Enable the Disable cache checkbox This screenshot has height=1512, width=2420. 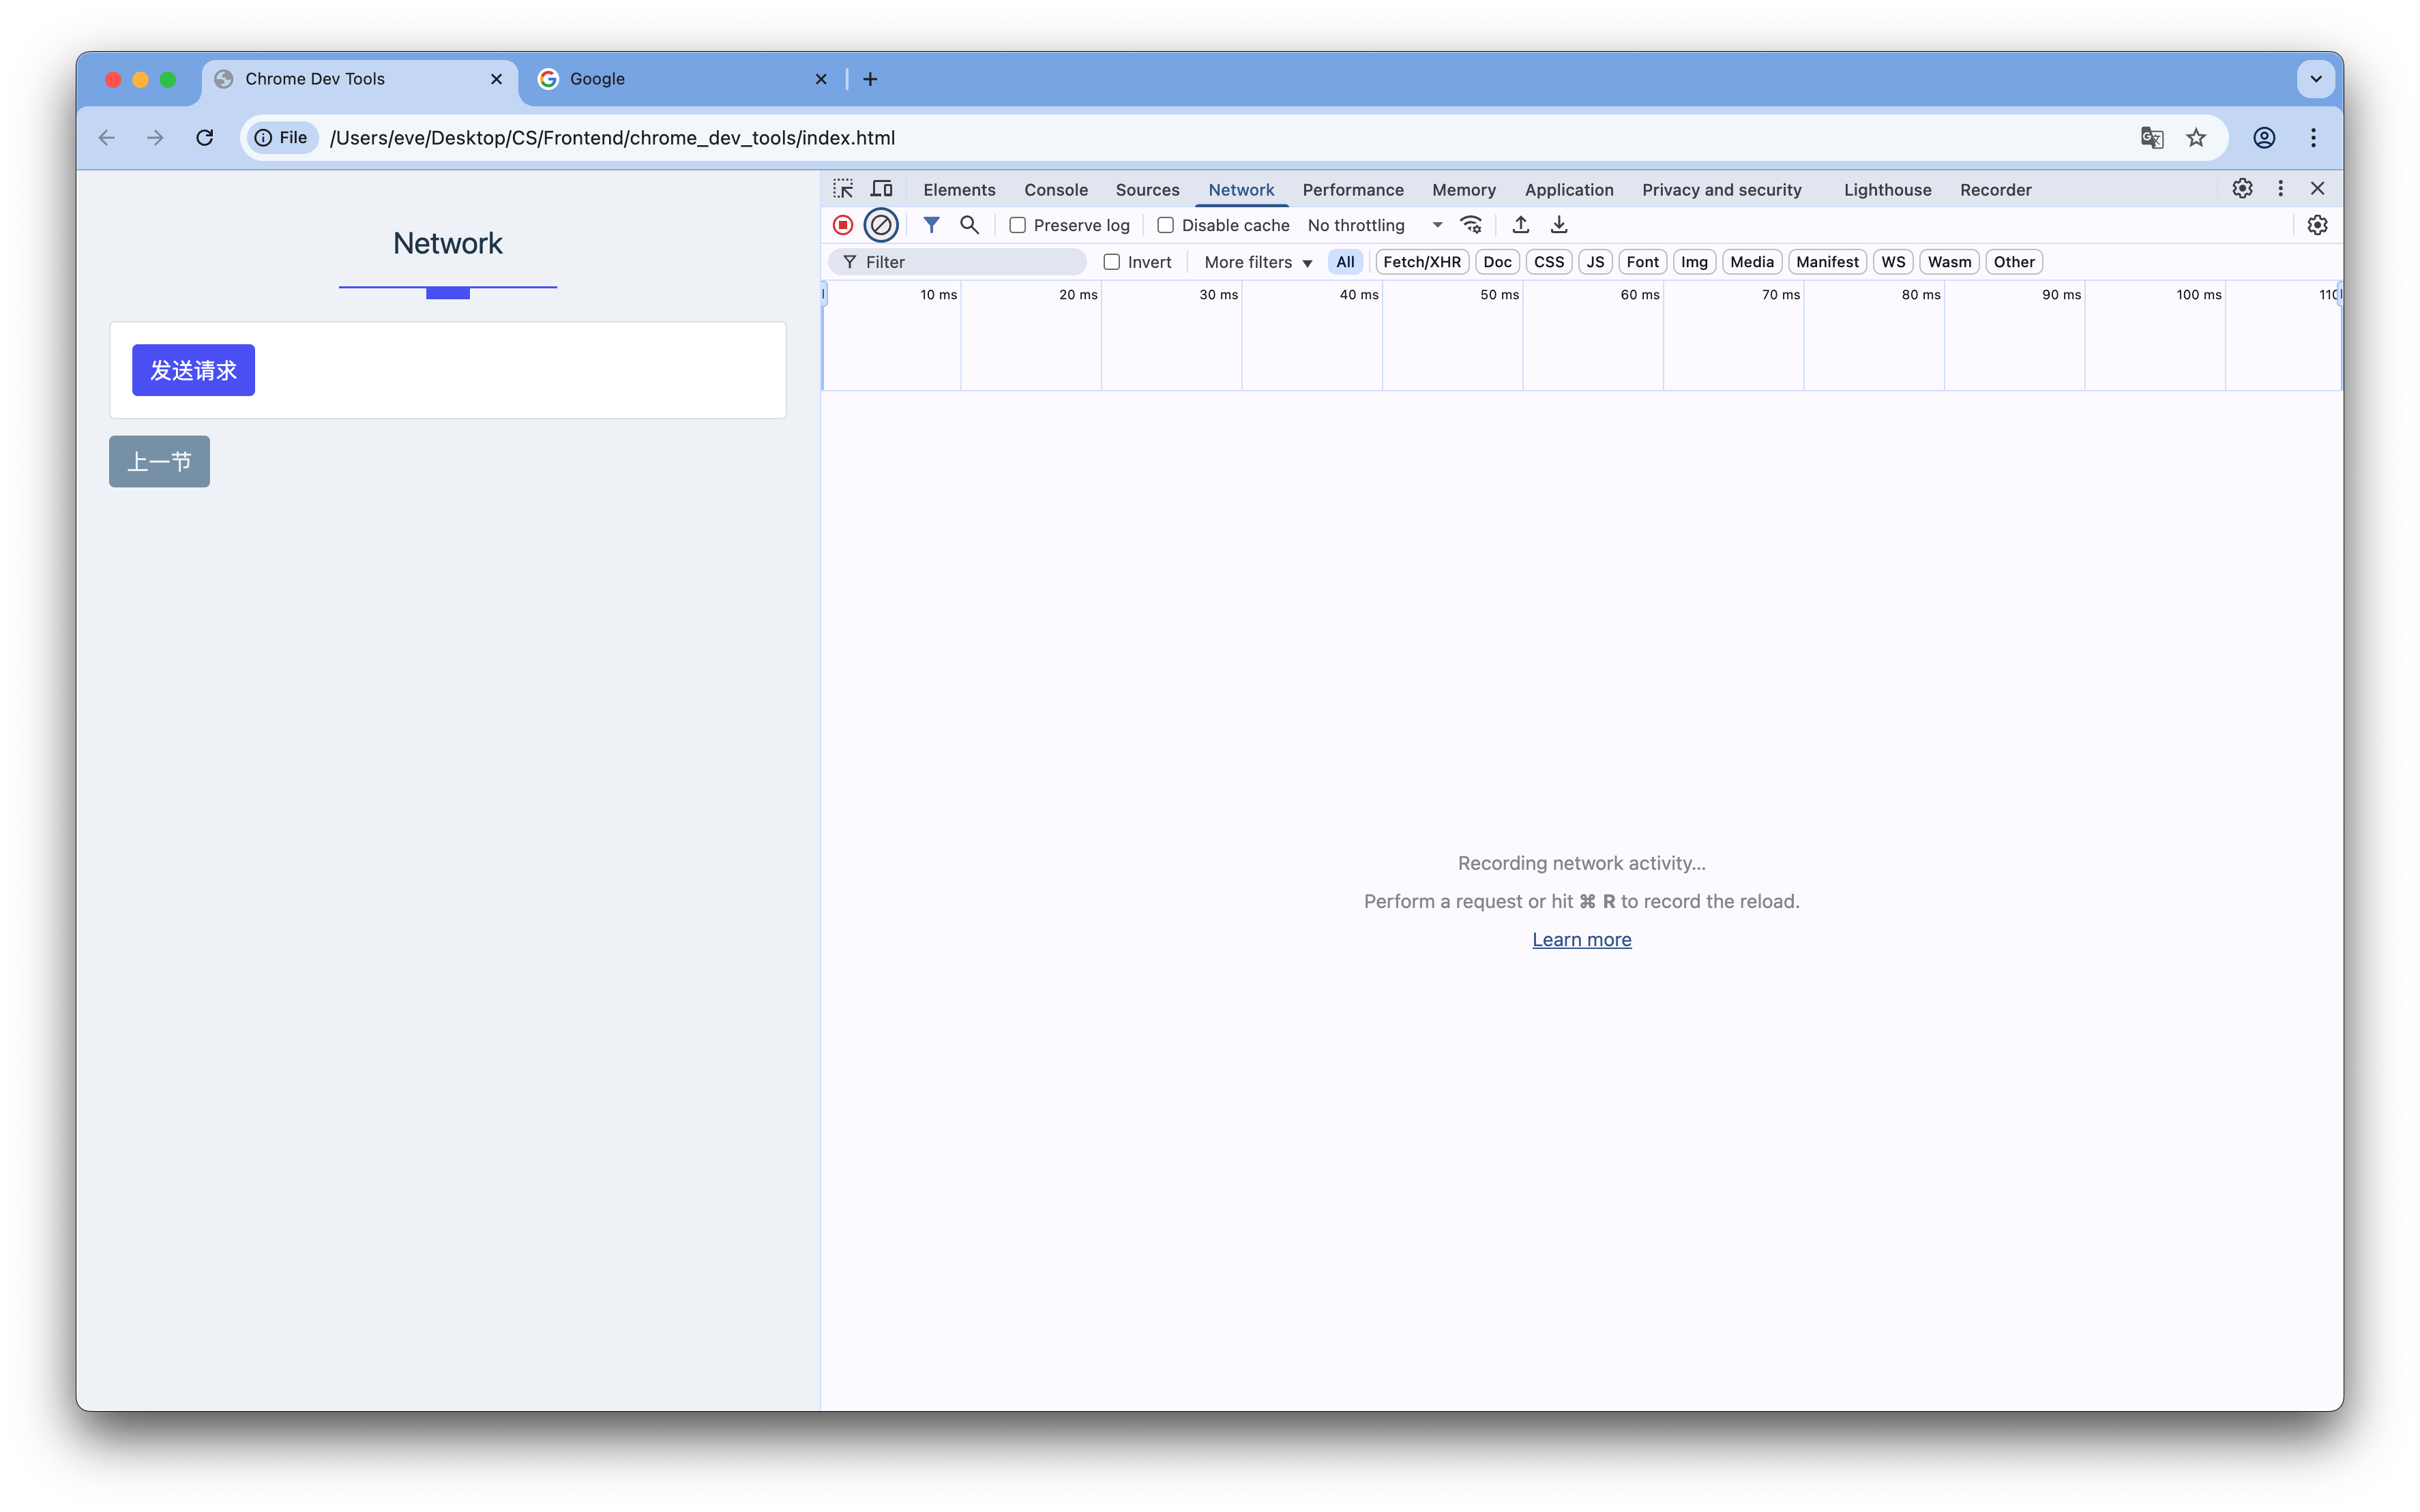(x=1166, y=225)
